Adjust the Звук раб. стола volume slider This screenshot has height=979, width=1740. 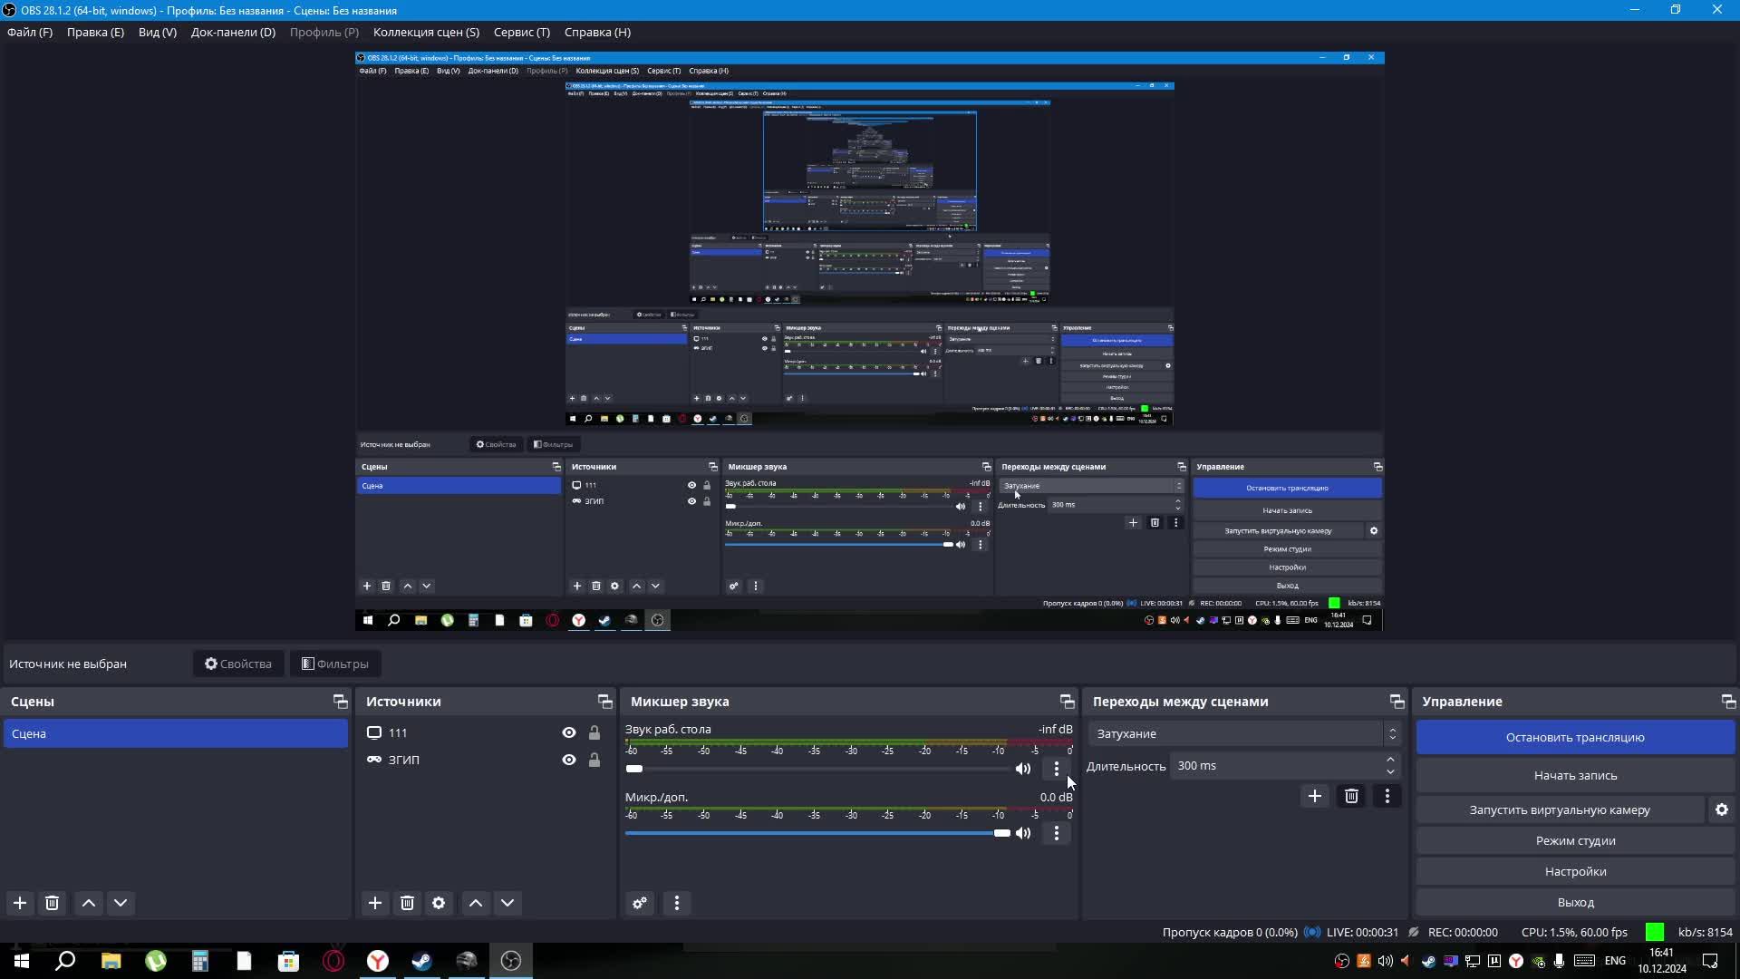pos(816,769)
